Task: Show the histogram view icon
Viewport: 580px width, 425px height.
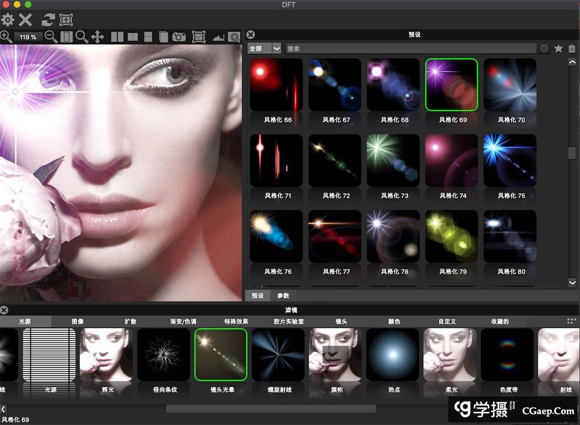Action: (219, 37)
